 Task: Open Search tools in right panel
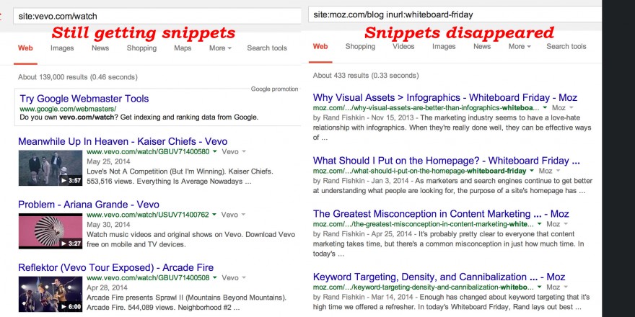coord(566,47)
